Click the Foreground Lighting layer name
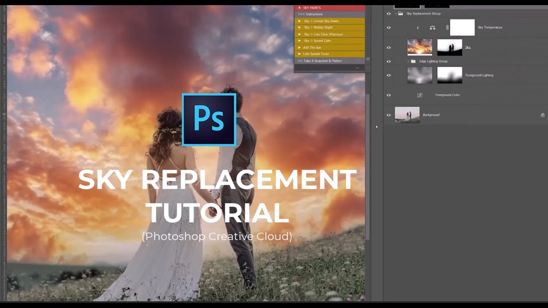This screenshot has width=548, height=308. point(479,75)
